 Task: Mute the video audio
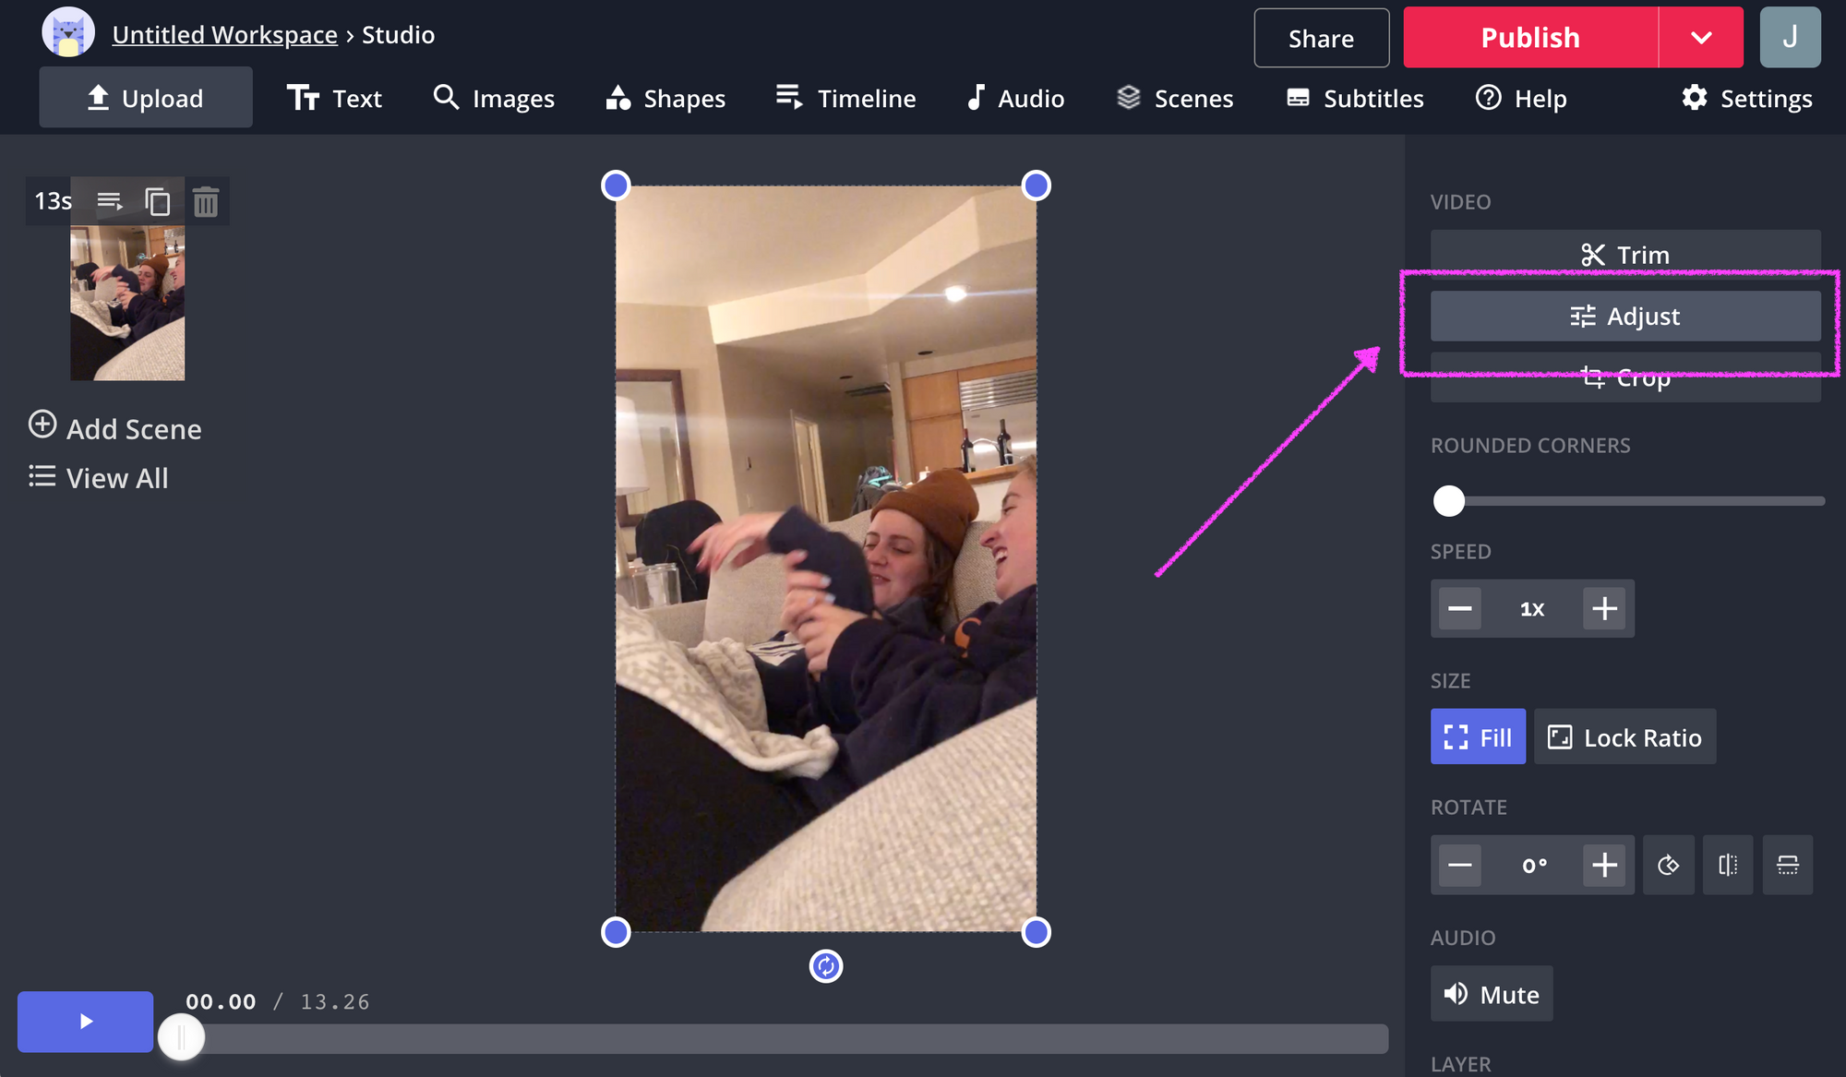pos(1492,994)
